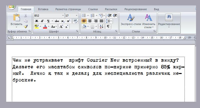Click the line spacing icon
Image resolution: width=200 pixels, height=108 pixels.
[108, 21]
